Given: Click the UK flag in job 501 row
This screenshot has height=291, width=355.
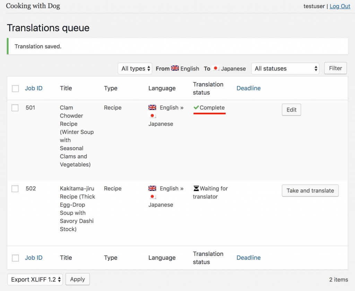Looking at the screenshot, I should coord(152,107).
